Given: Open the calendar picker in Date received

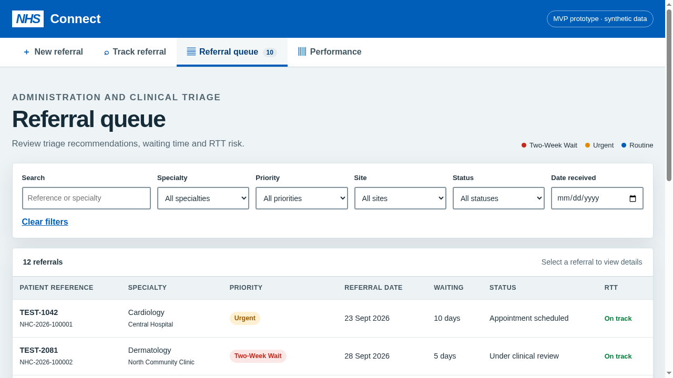Looking at the screenshot, I should (633, 198).
